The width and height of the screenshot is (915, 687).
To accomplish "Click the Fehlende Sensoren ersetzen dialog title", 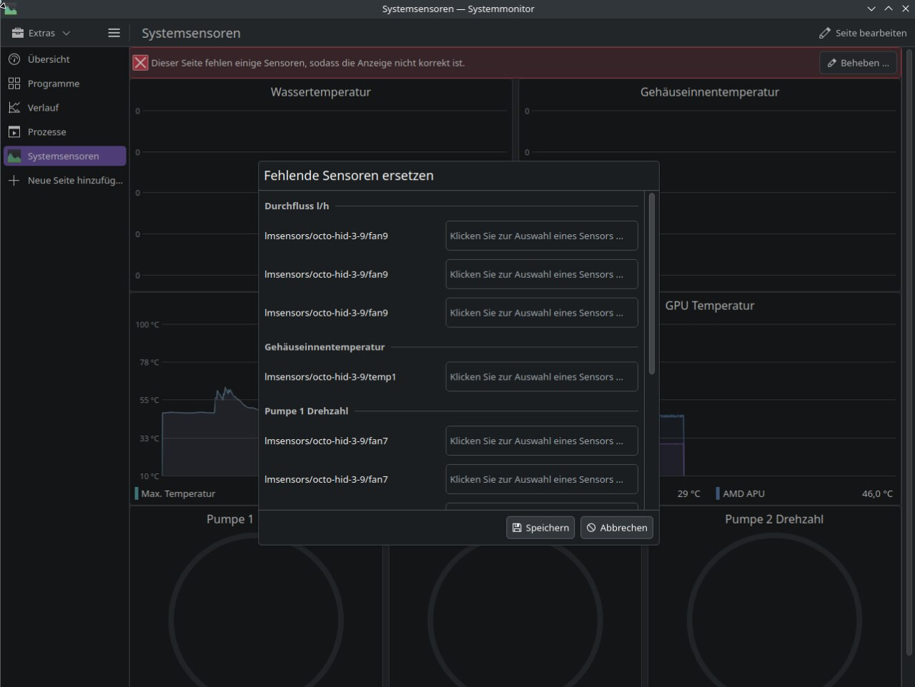I will (x=349, y=176).
